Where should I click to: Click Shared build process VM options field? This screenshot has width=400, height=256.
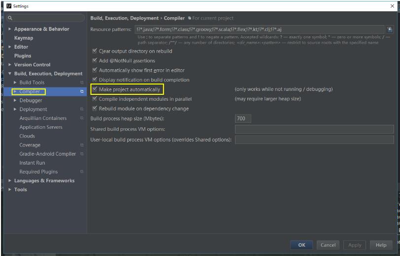[x=314, y=129]
